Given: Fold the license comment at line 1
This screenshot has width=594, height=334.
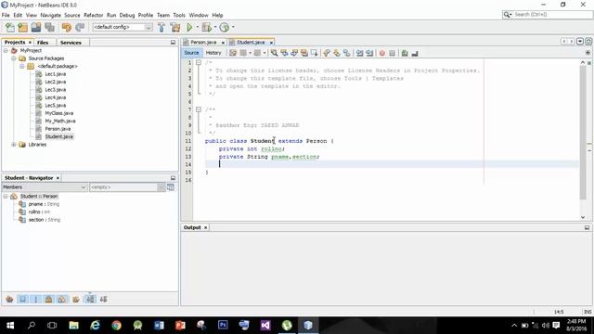Looking at the screenshot, I should coord(198,62).
